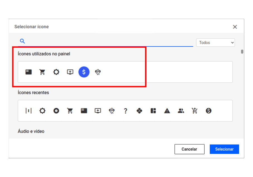Pick the two-people group icon
The image size is (253, 177).
[x=181, y=111]
